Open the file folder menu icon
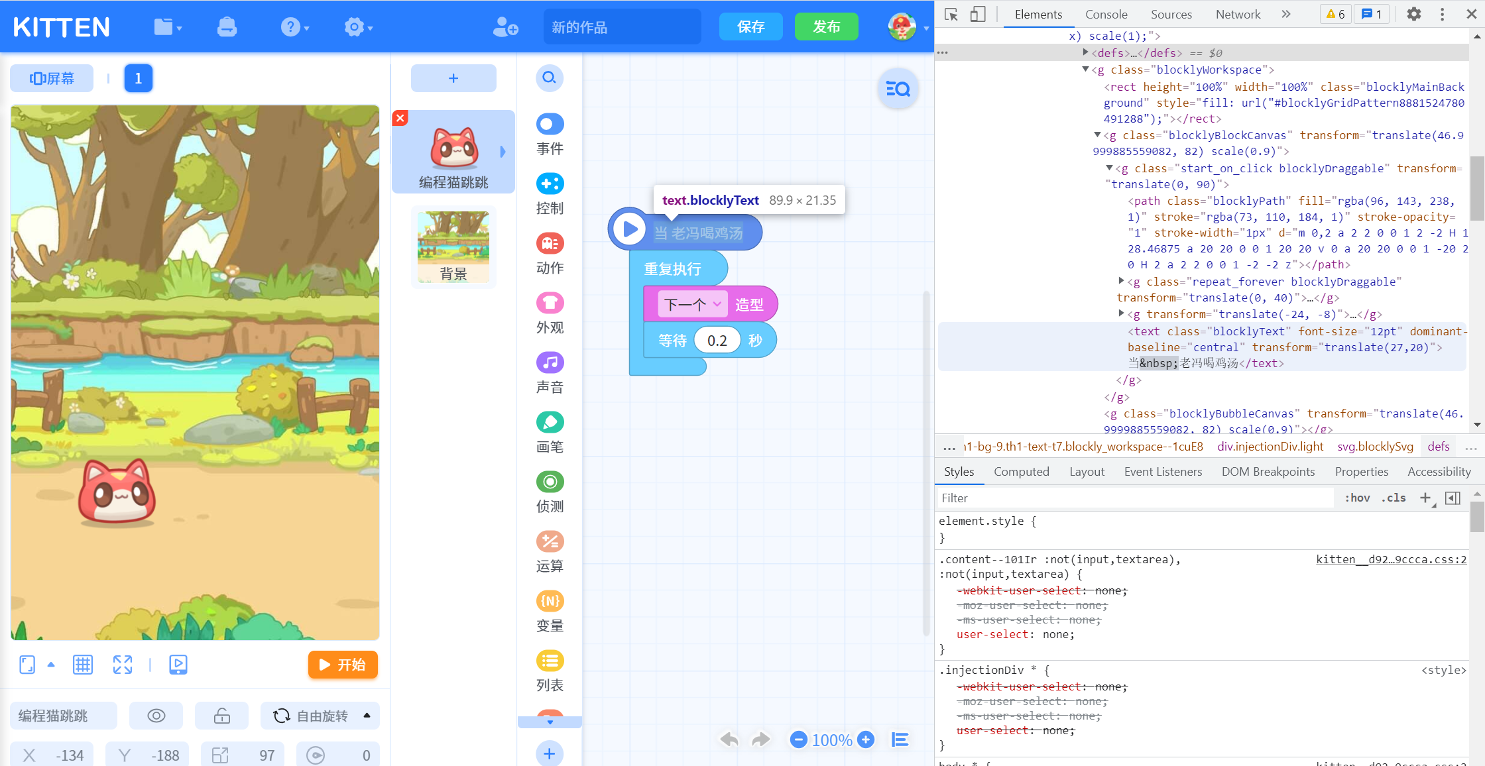This screenshot has height=766, width=1485. [167, 27]
